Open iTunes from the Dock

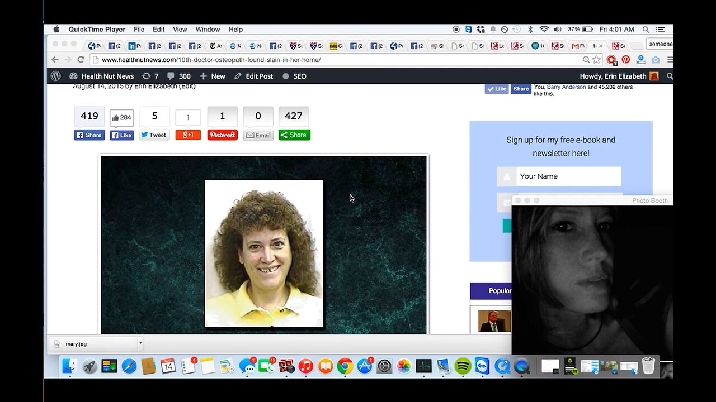pyautogui.click(x=305, y=366)
